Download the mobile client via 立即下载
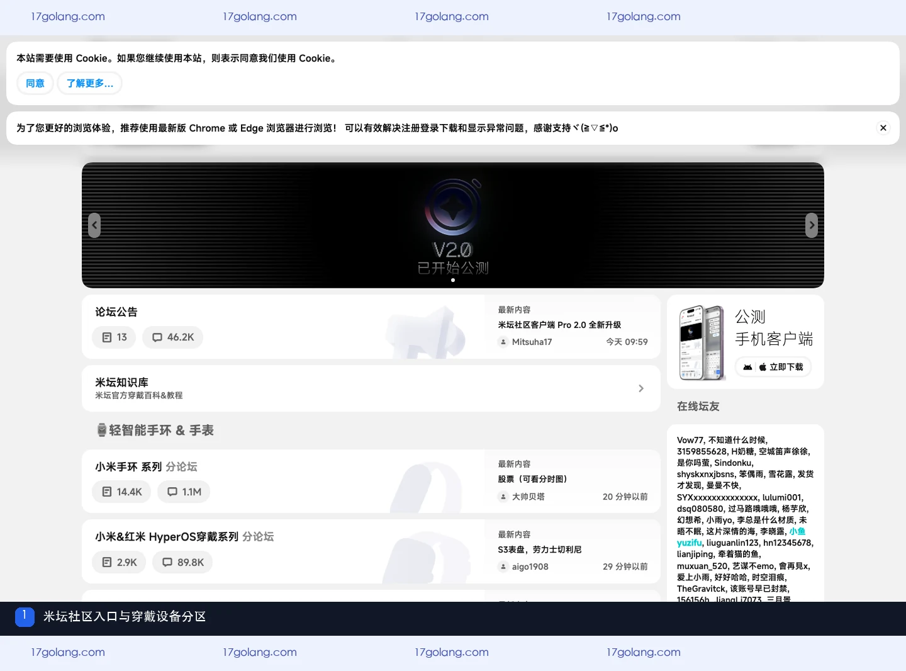Viewport: 906px width, 671px height. click(x=773, y=367)
